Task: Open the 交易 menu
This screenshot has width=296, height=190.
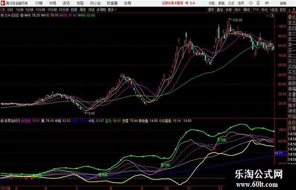Action: coord(127,3)
